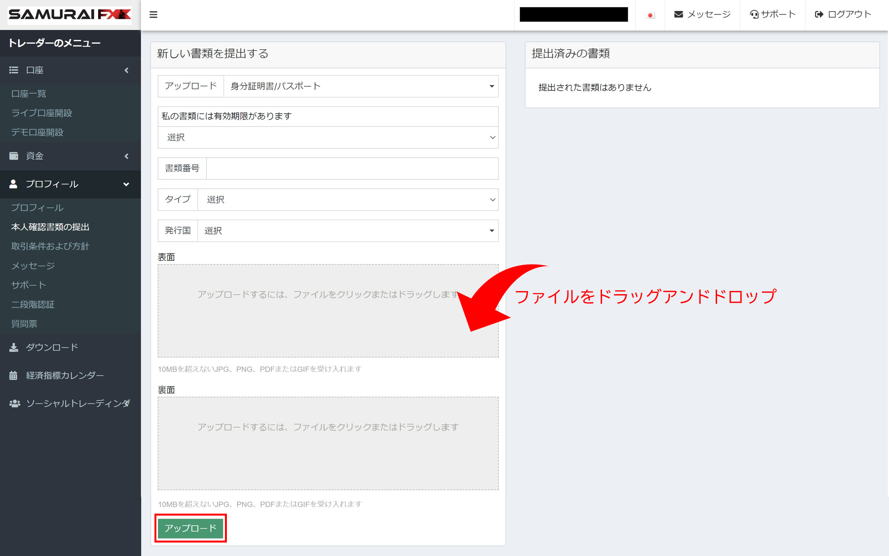Click the green アップロード button

[191, 528]
